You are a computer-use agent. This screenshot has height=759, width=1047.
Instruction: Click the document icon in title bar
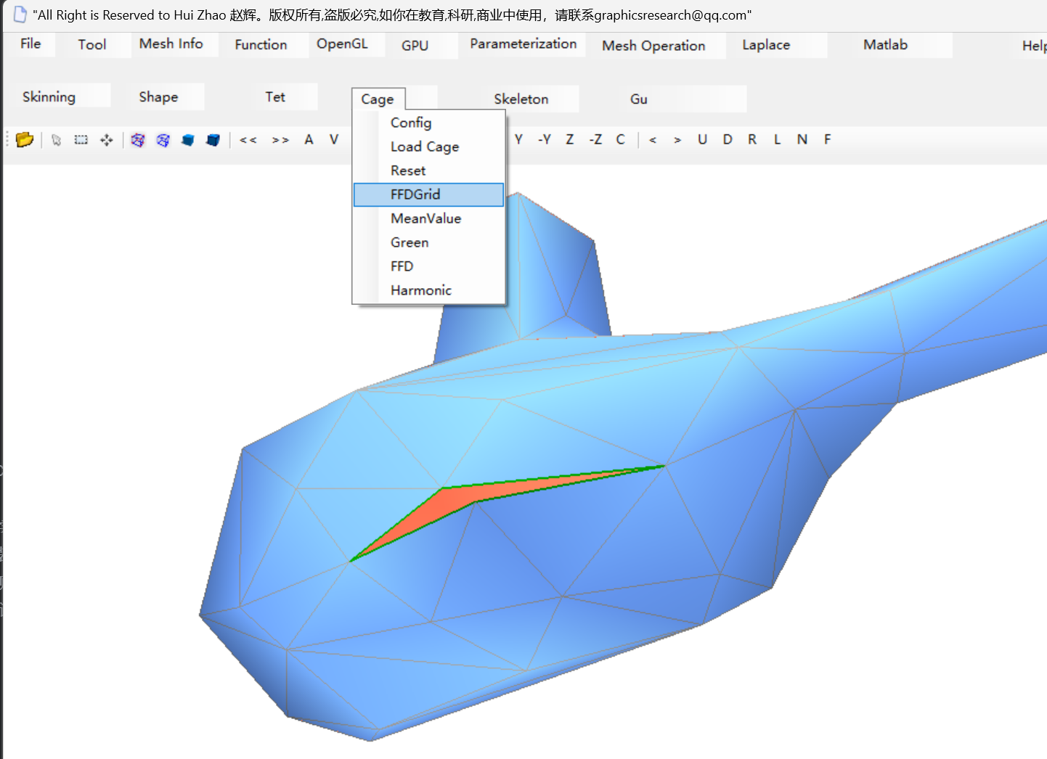(20, 15)
